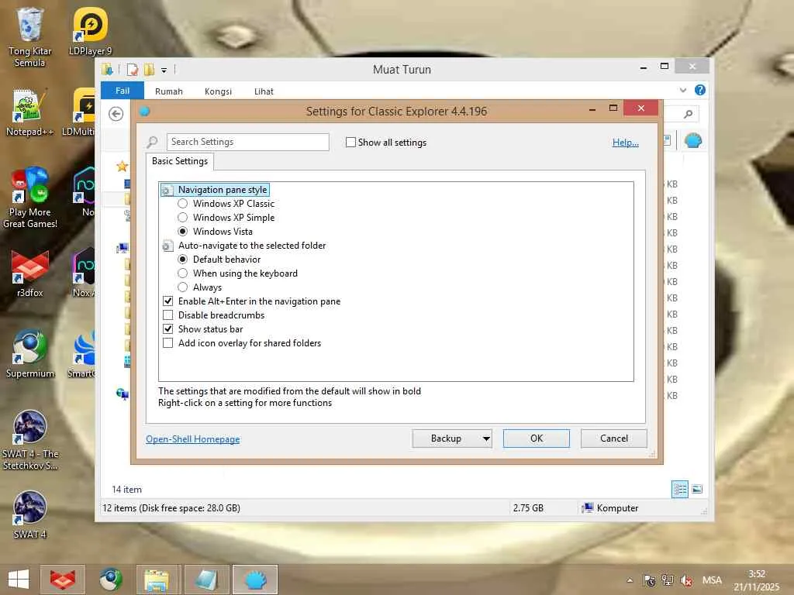Image resolution: width=794 pixels, height=595 pixels.
Task: Click the properties quick access toolbar icon
Action: [132, 69]
